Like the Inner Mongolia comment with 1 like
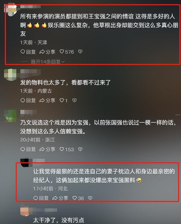This screenshot has height=224, width=181. 63,101
